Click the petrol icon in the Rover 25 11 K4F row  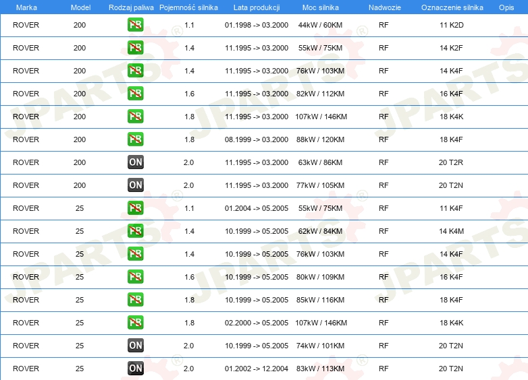click(135, 208)
